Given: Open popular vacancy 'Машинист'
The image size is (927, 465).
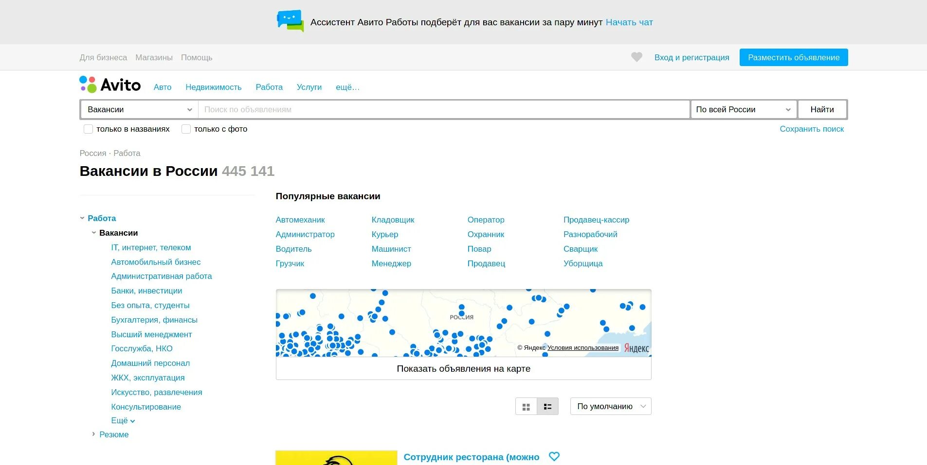Looking at the screenshot, I should tap(391, 249).
